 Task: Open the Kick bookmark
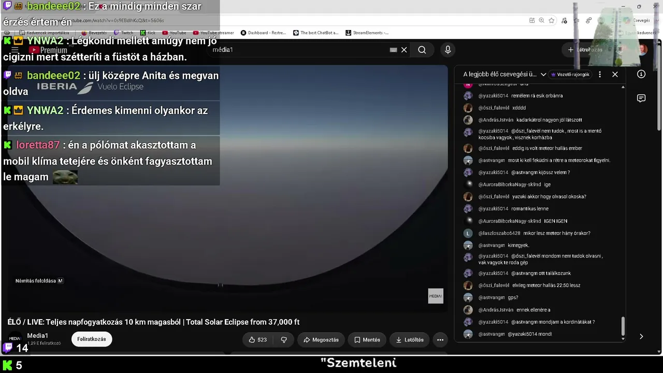coord(148,33)
